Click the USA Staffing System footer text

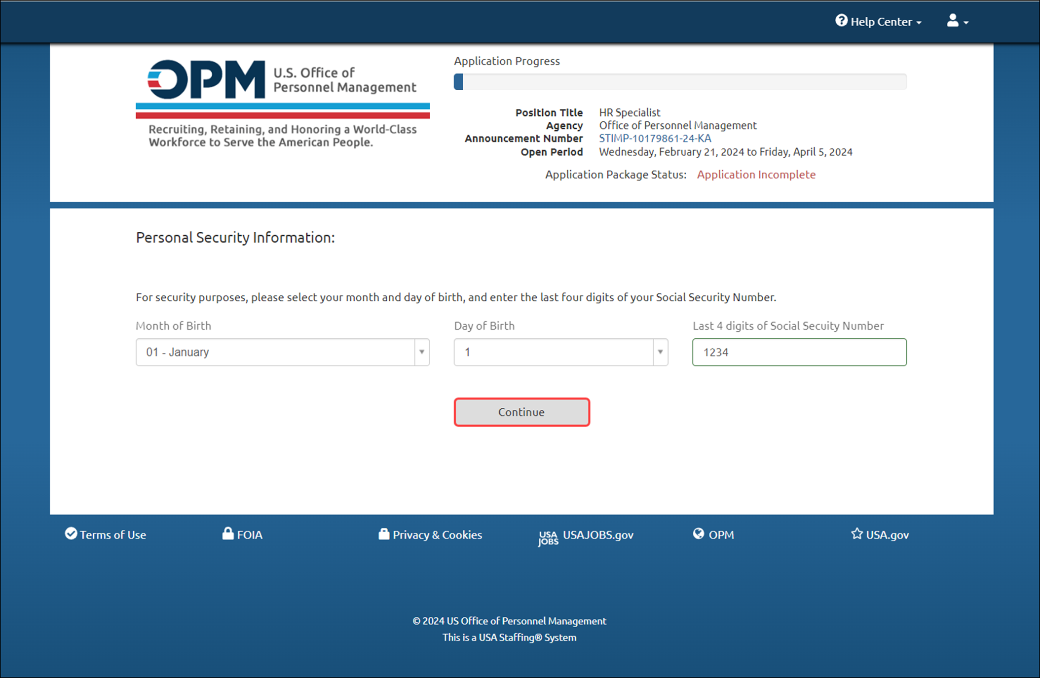tap(509, 637)
